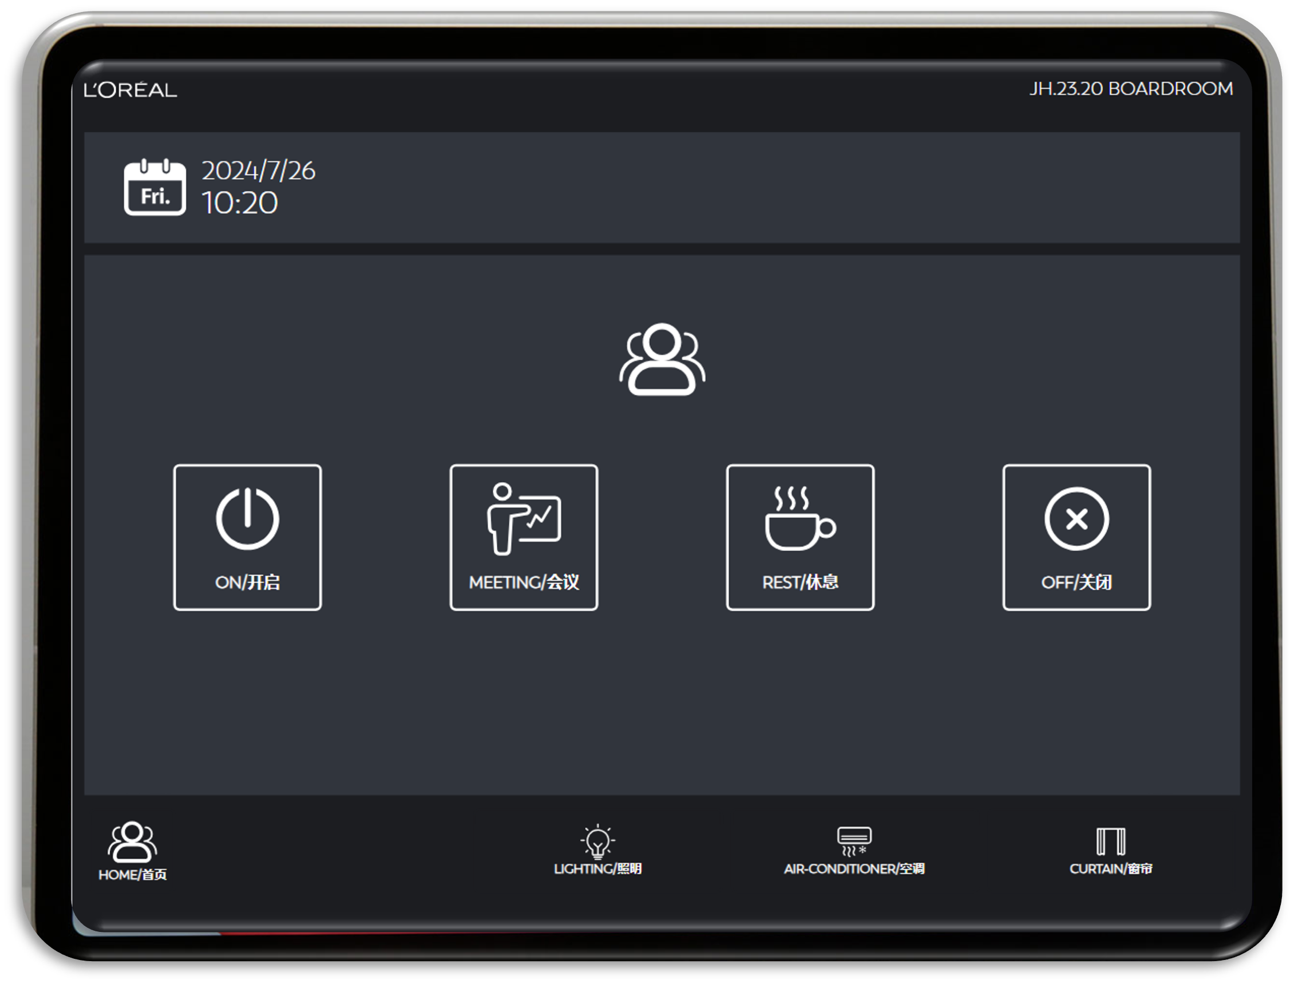Select the REST/休息 scene label
Viewport: 1294px width, 984px height.
(800, 582)
